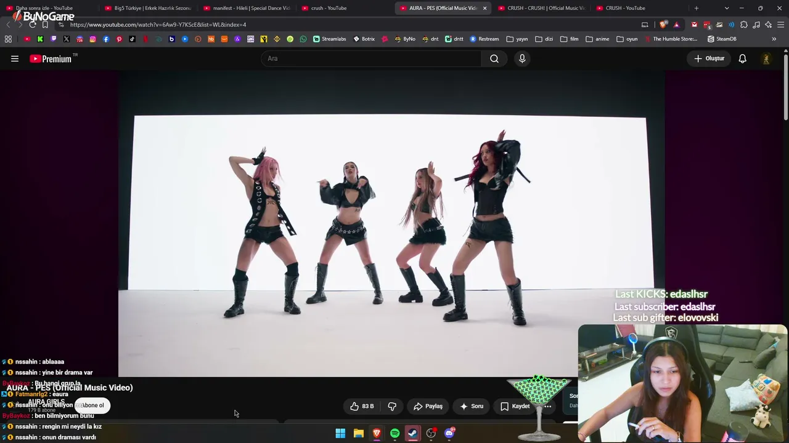This screenshot has height=443, width=789.
Task: Open the yayın bookmarks folder
Action: 517,39
